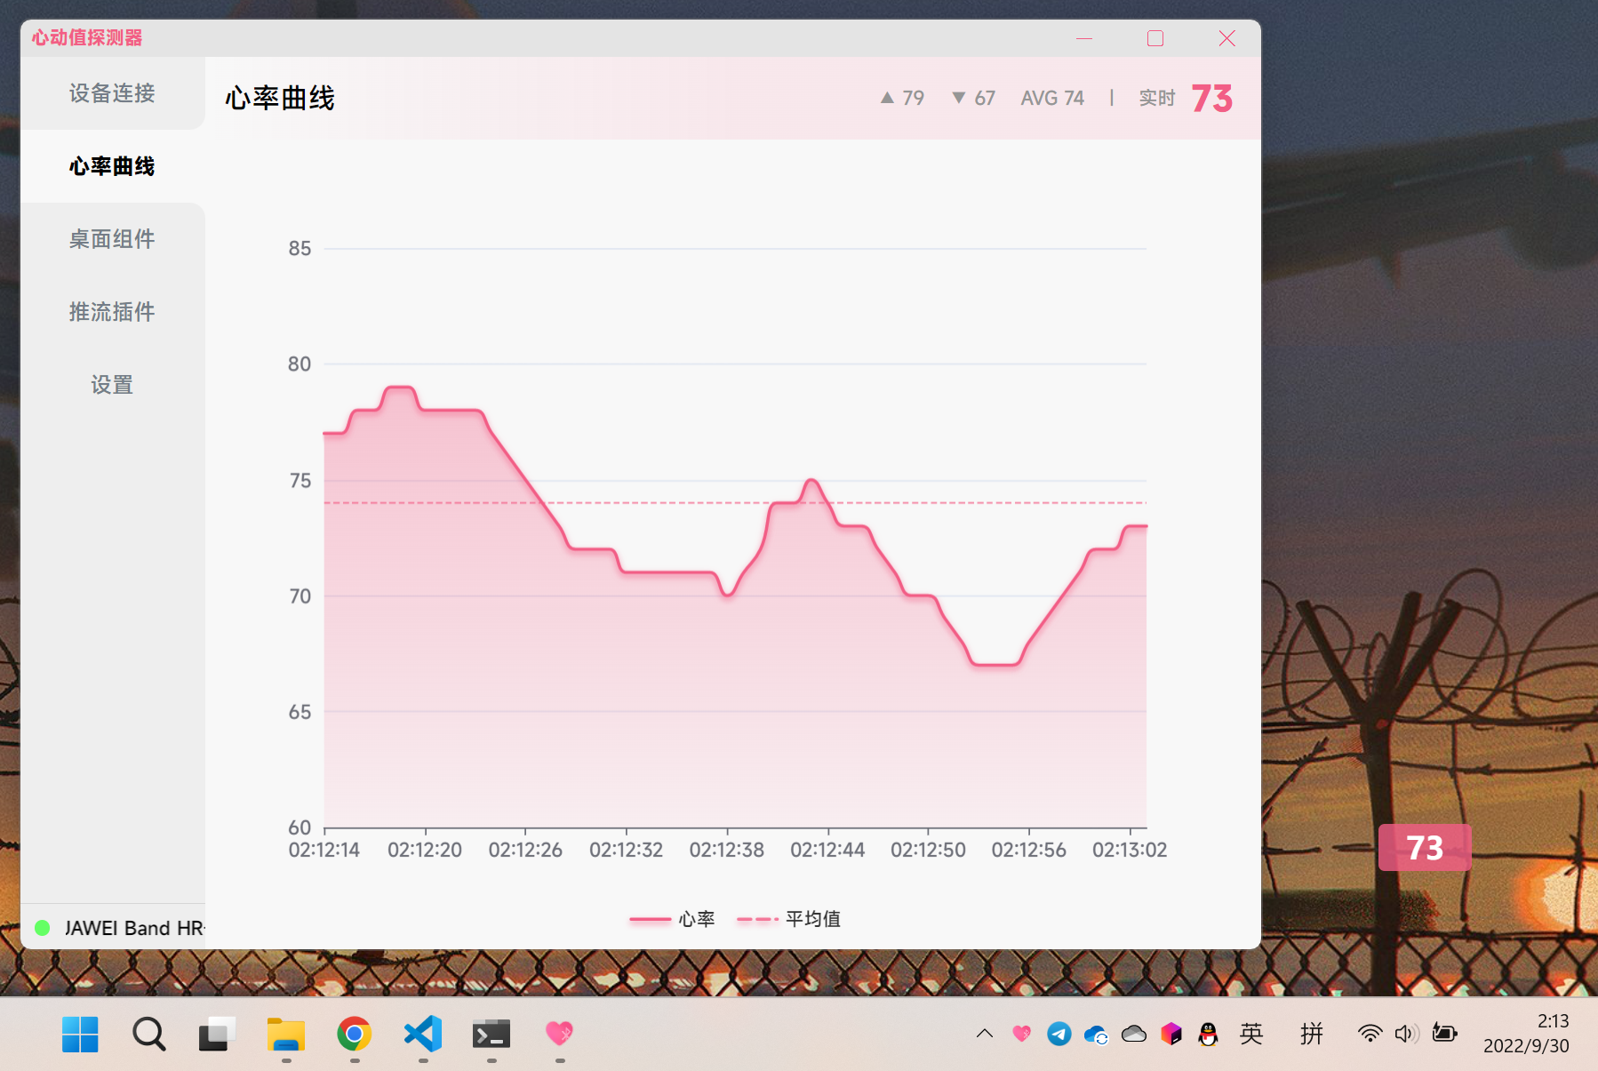
Task: Click the desktop heart rate widget showing 73
Action: pyautogui.click(x=1425, y=847)
